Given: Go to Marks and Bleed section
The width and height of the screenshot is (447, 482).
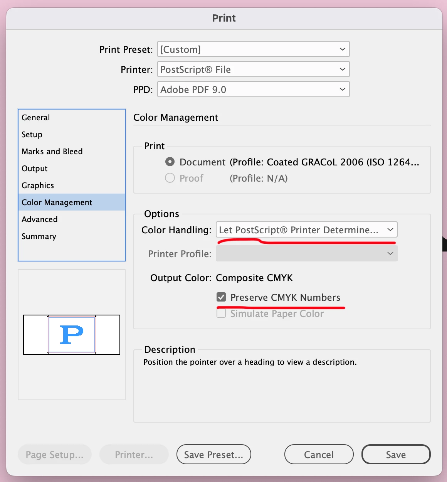Looking at the screenshot, I should (72, 152).
